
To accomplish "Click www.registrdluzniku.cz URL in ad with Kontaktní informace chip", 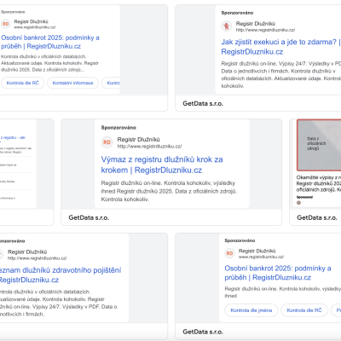I will point(35,27).
